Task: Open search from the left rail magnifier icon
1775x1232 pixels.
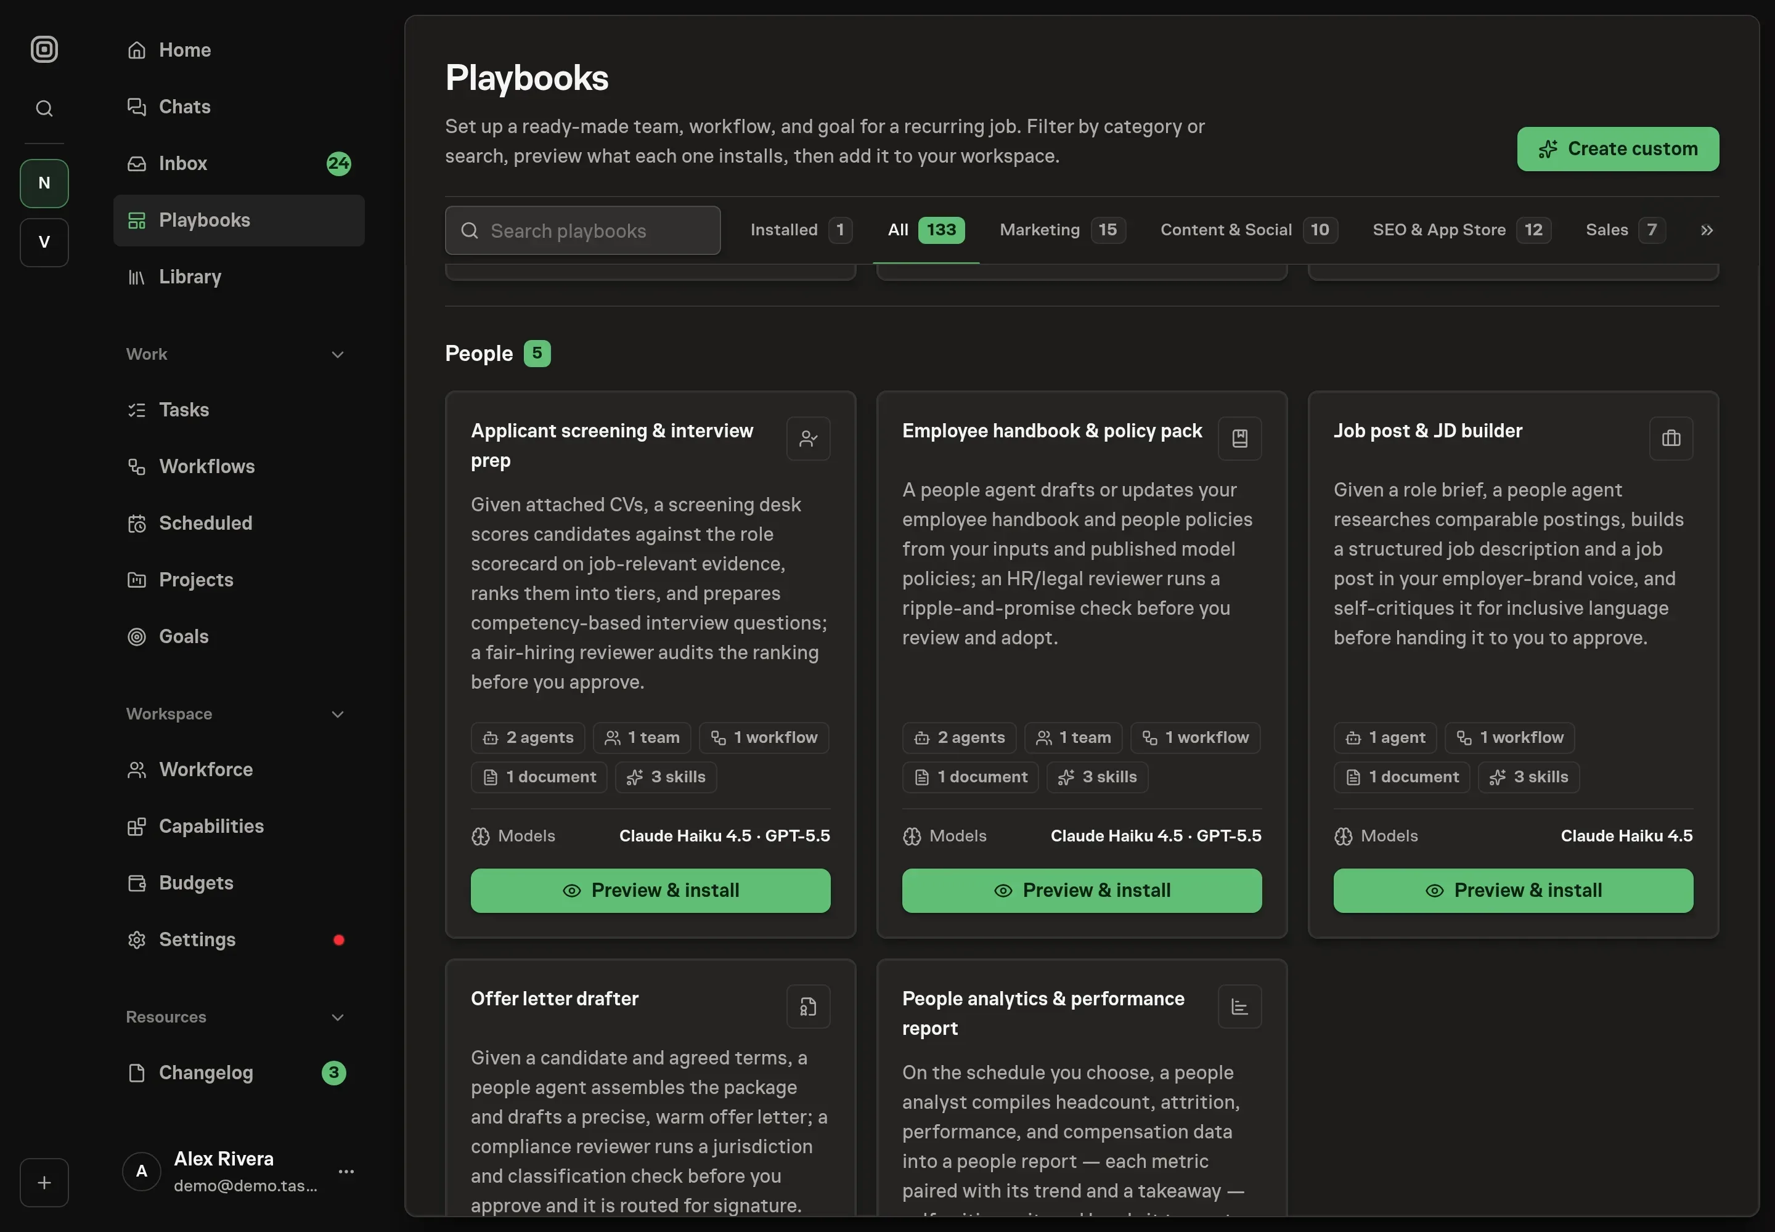Action: coord(44,109)
